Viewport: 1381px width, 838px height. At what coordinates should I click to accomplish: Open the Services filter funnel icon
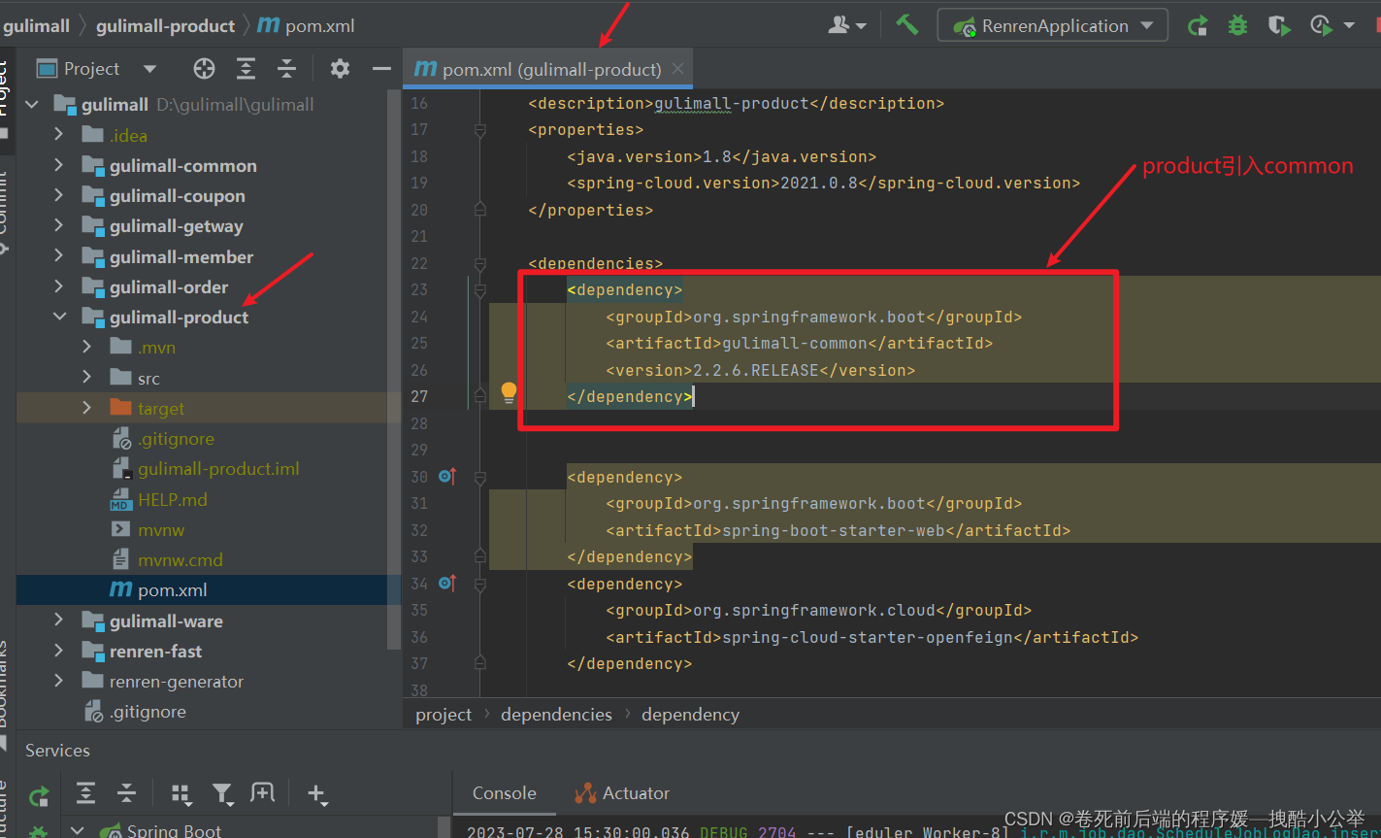tap(222, 794)
